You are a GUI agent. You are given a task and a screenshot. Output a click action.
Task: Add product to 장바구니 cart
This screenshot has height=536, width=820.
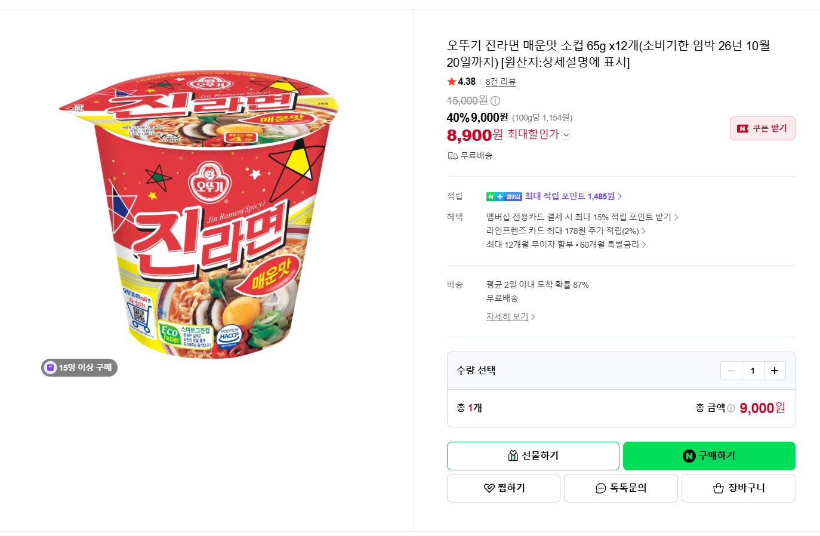point(738,488)
